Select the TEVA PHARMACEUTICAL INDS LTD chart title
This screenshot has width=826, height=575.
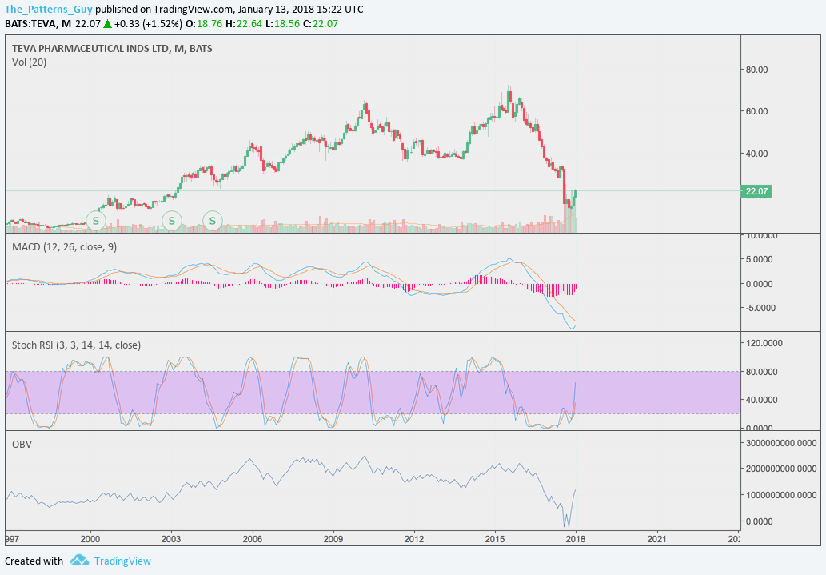click(112, 49)
